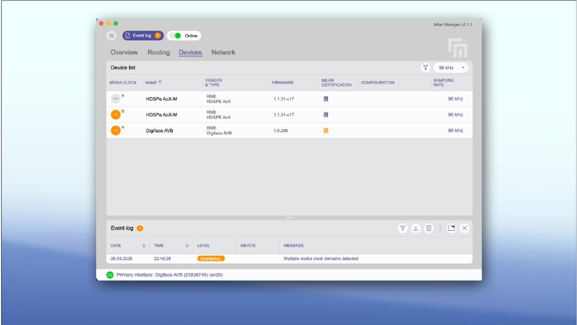Viewport: 577px width, 325px height.
Task: Click message Multiple media clock domains detected
Action: (x=321, y=259)
